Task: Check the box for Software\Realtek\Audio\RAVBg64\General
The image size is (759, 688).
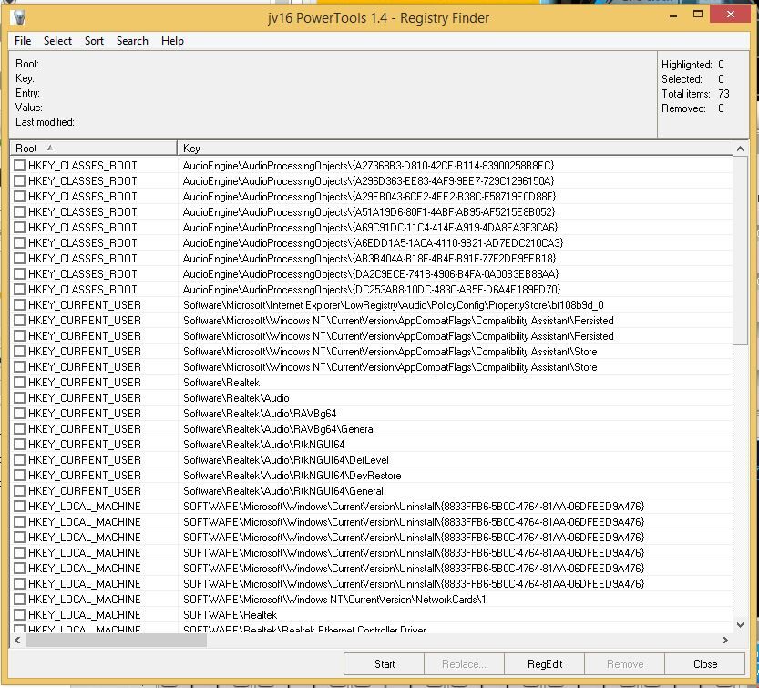Action: tap(19, 429)
